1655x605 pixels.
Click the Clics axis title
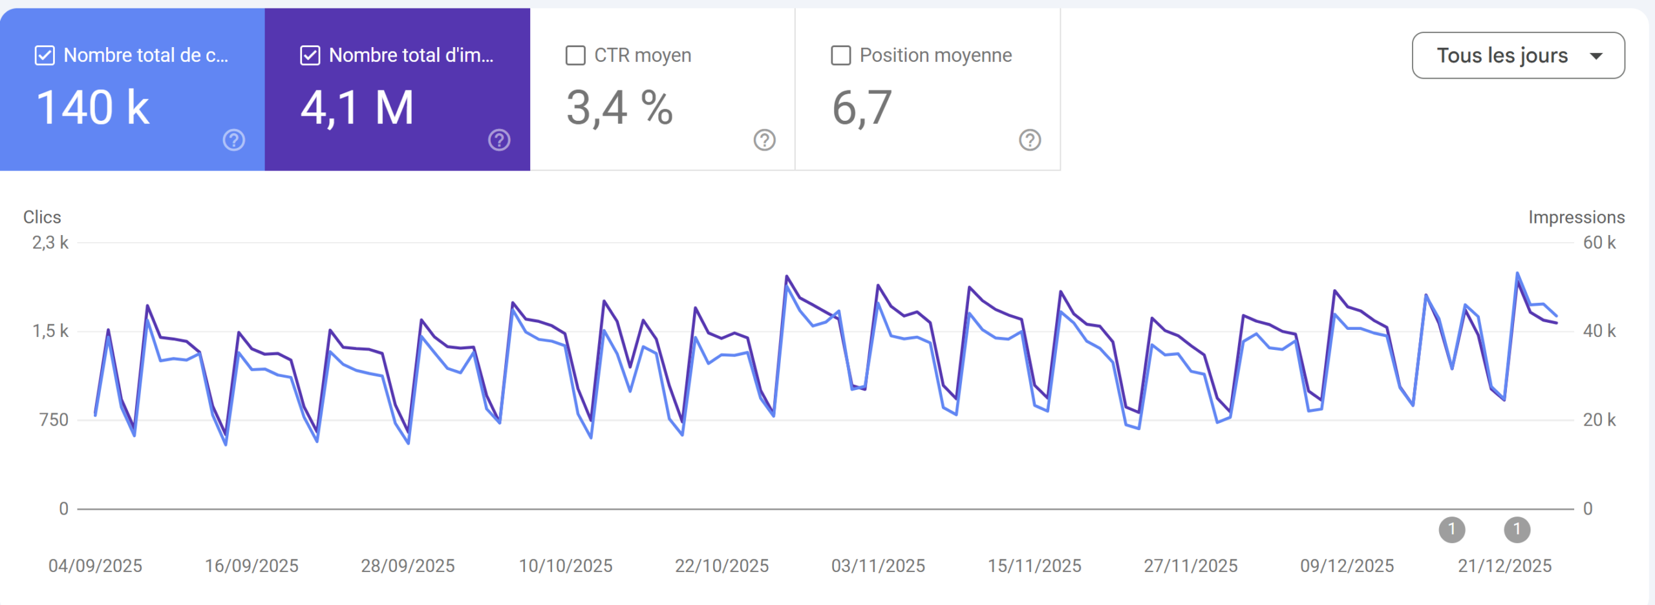[42, 217]
